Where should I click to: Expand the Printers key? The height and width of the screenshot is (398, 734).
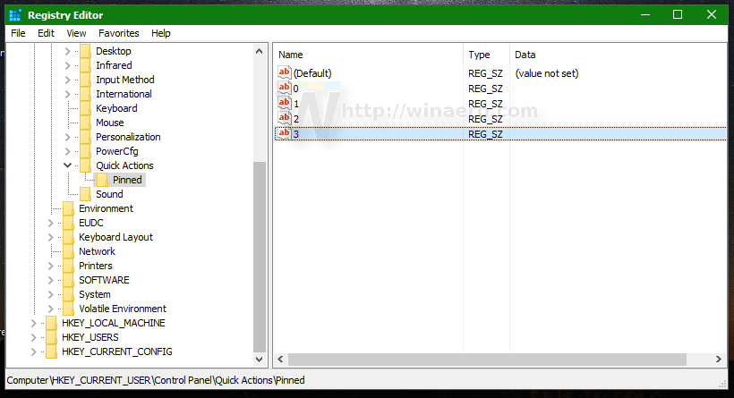click(50, 266)
